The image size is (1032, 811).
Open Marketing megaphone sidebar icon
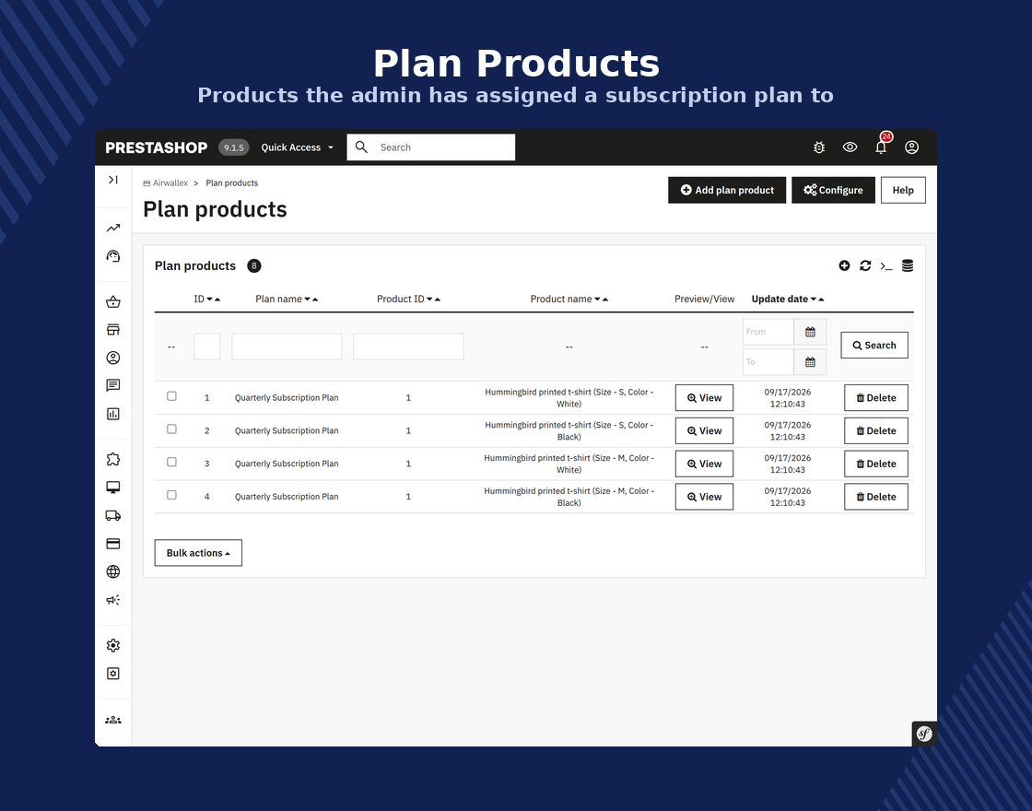coord(113,600)
